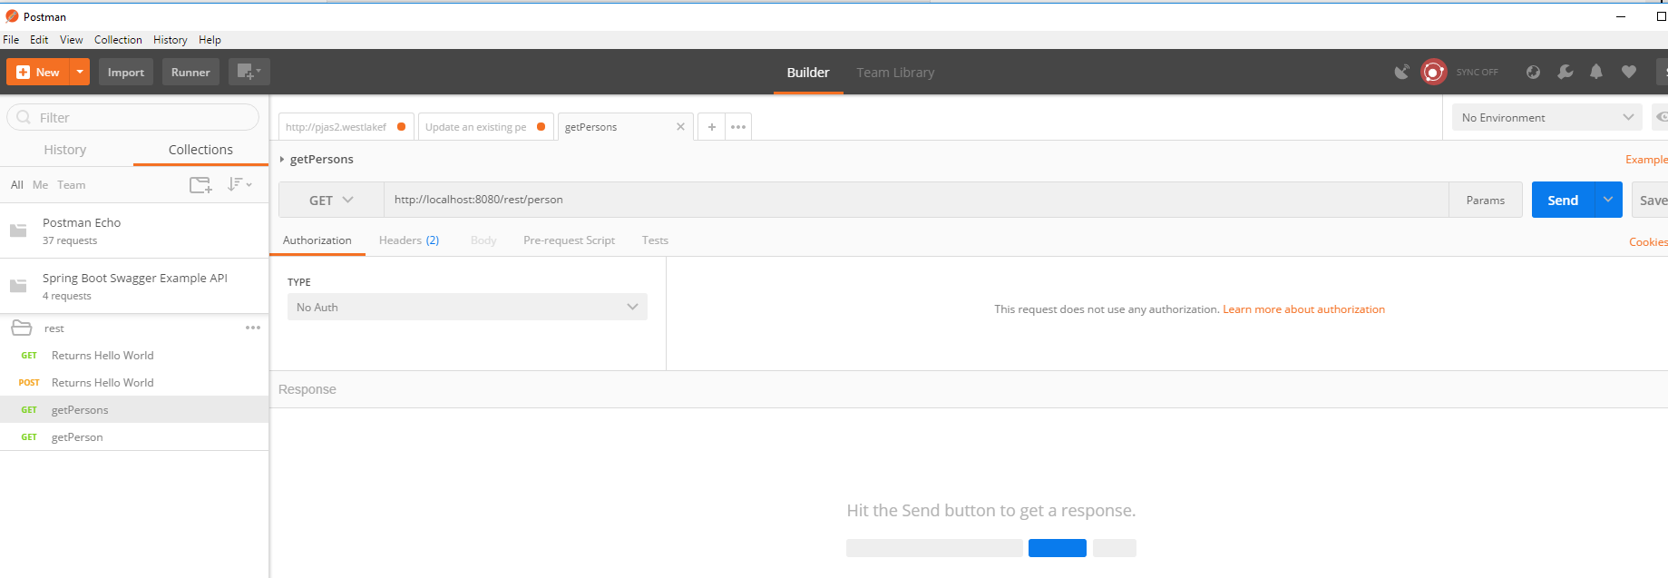Click the Filter search field
Screen dimensions: 1668x578
(133, 117)
